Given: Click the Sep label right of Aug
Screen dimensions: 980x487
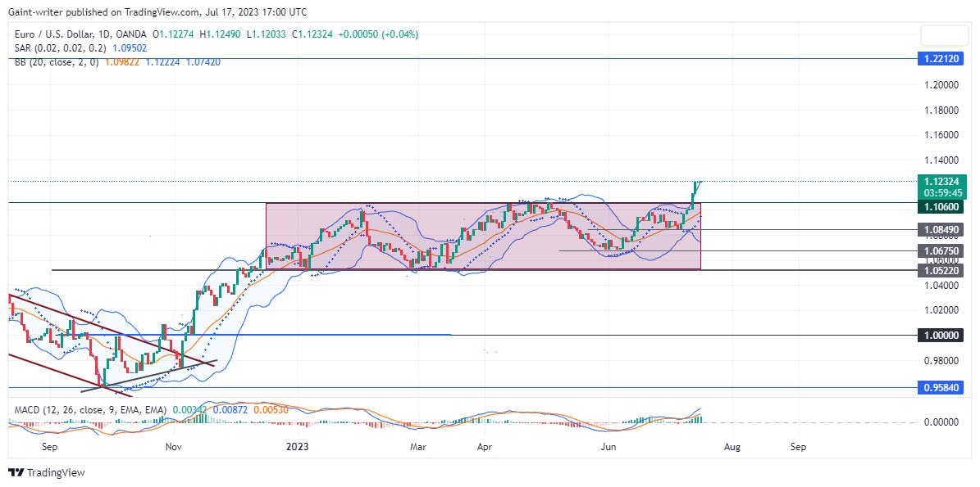Looking at the screenshot, I should tap(798, 446).
